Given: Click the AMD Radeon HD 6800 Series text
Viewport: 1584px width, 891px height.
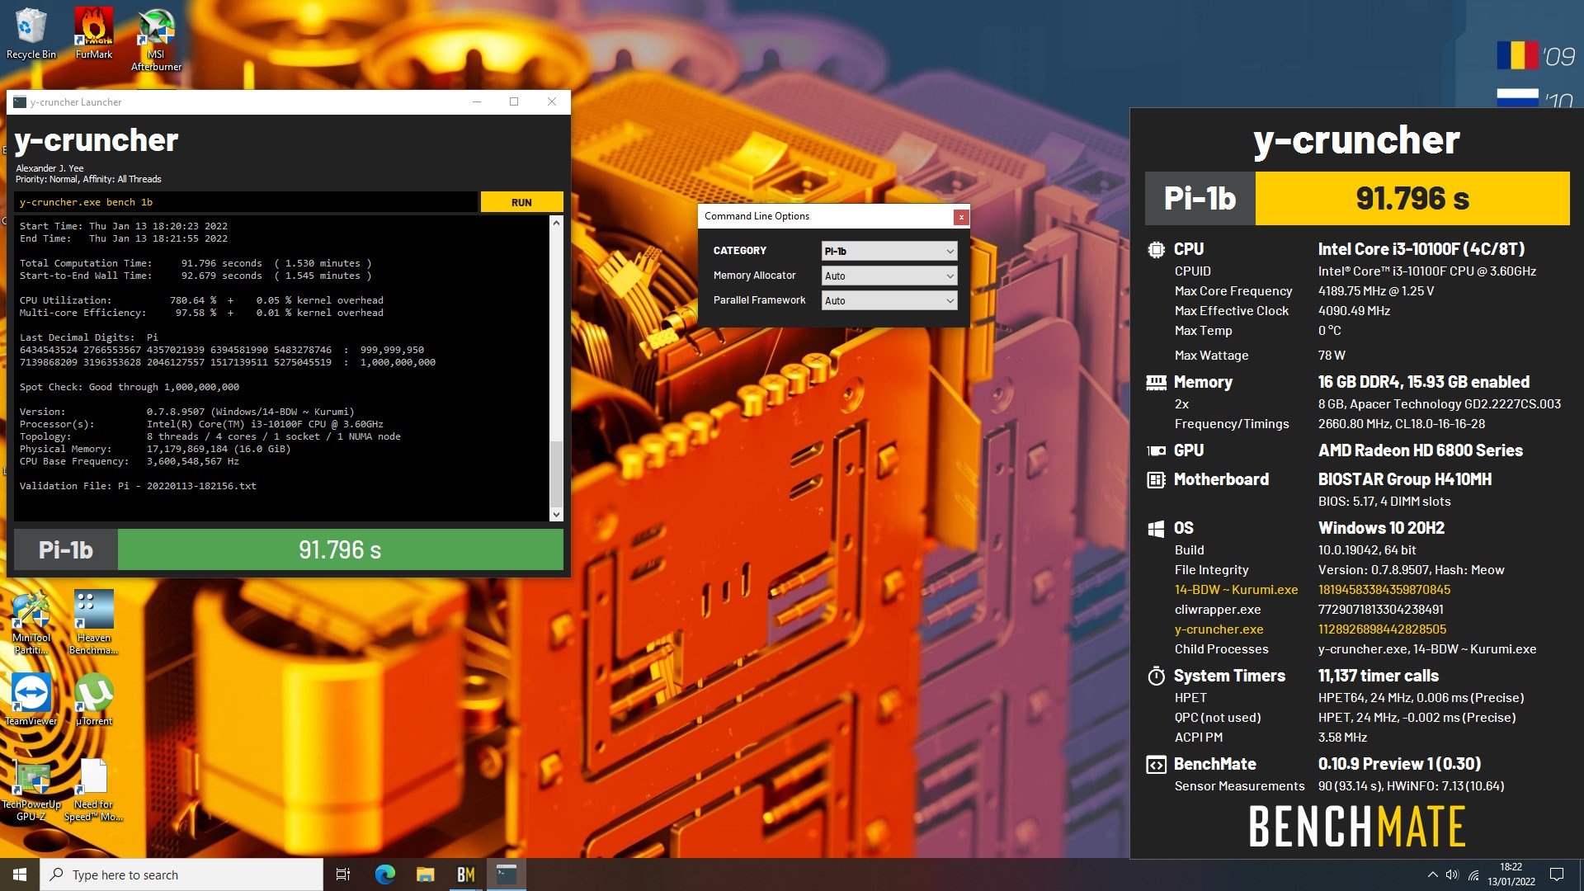Looking at the screenshot, I should [x=1421, y=450].
